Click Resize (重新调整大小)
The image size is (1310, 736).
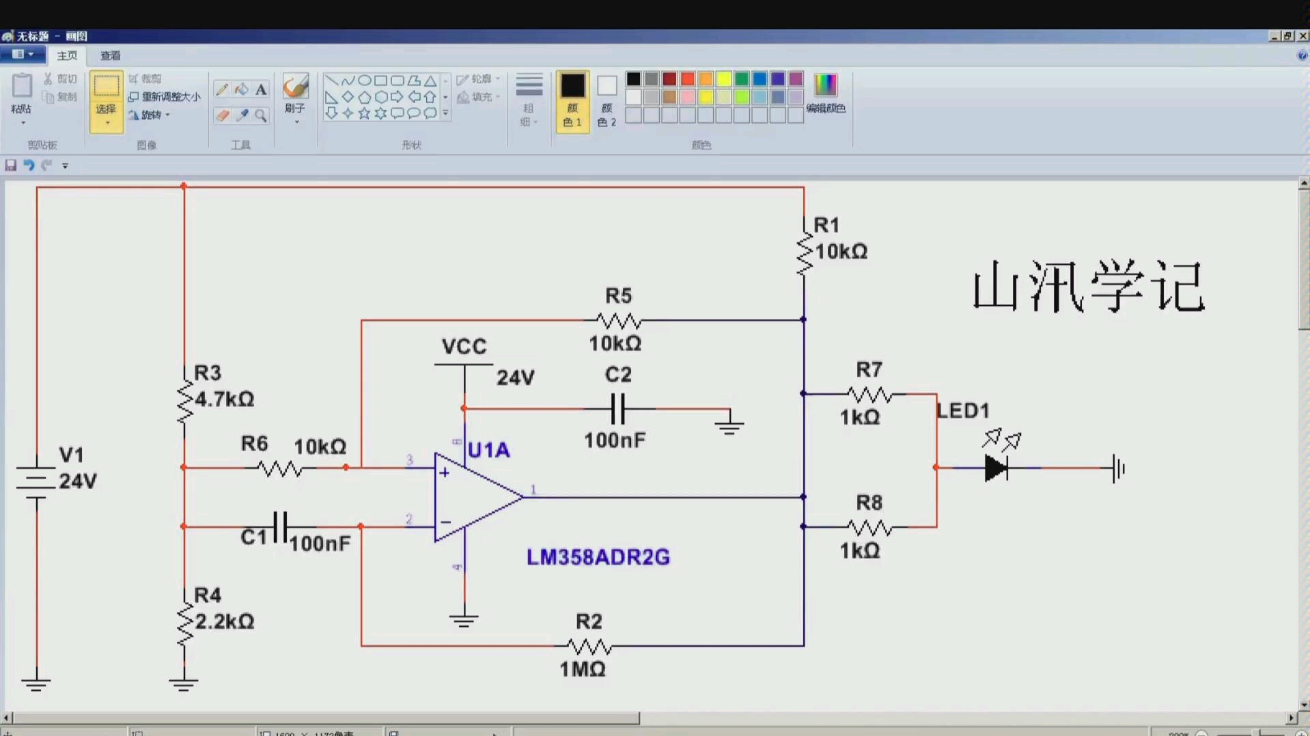165,97
